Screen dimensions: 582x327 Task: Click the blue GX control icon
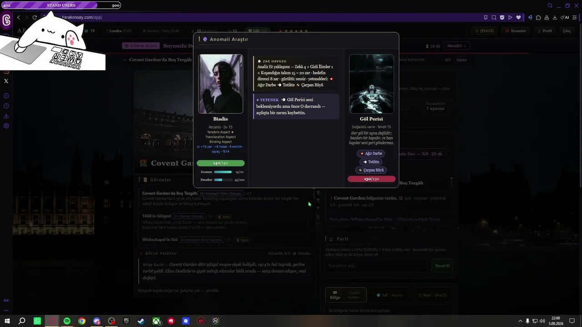pos(530,17)
